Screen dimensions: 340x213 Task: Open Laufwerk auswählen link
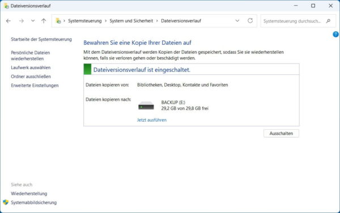tap(31, 67)
